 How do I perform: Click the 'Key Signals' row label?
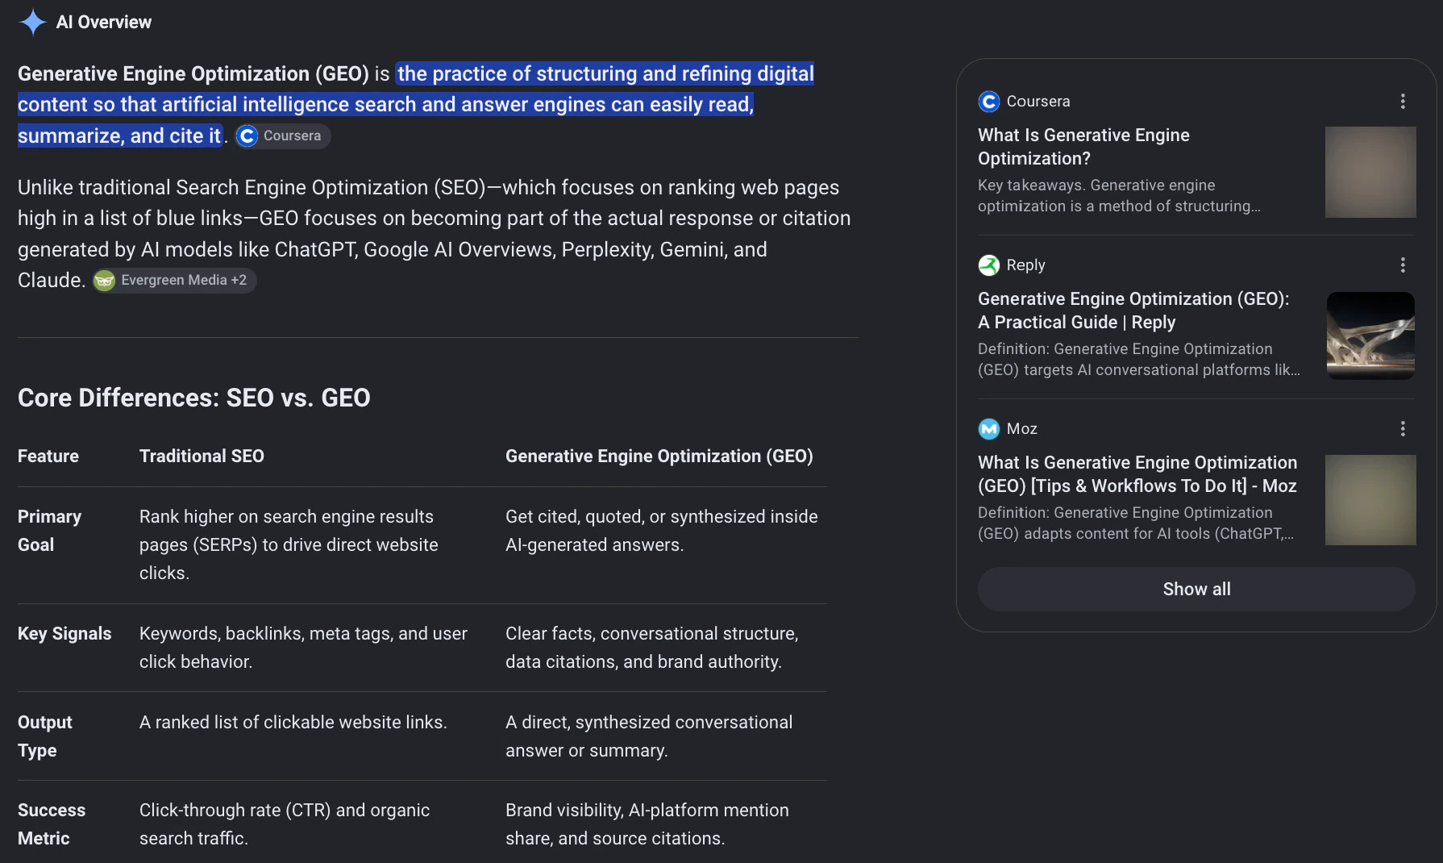coord(64,634)
